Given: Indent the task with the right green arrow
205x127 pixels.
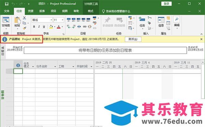Looking at the screenshot, I should point(73,27).
